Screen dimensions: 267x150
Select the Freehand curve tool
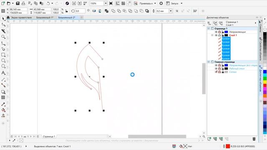coord(3,43)
